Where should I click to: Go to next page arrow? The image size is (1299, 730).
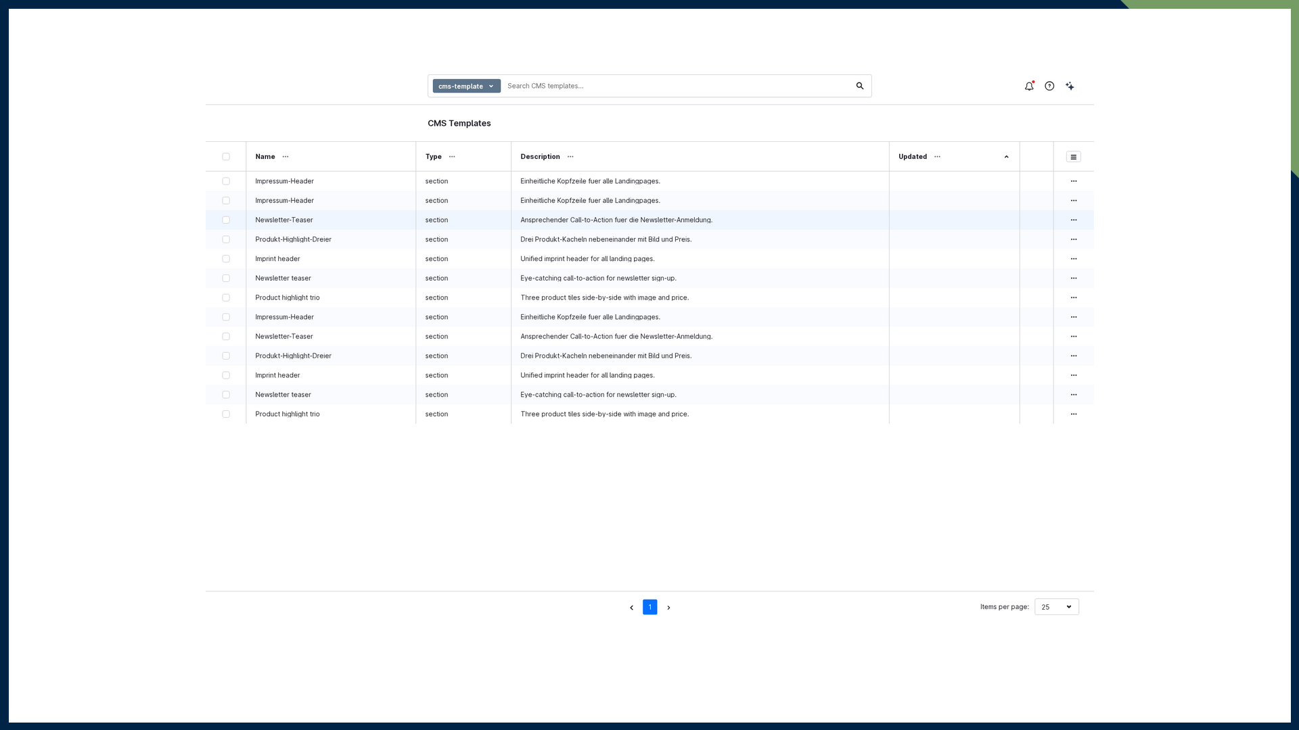point(668,608)
